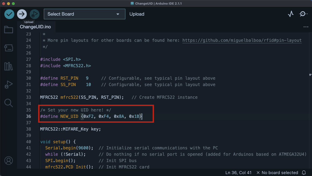Click the Upload label next to board selector
The image size is (312, 176).
(137, 14)
